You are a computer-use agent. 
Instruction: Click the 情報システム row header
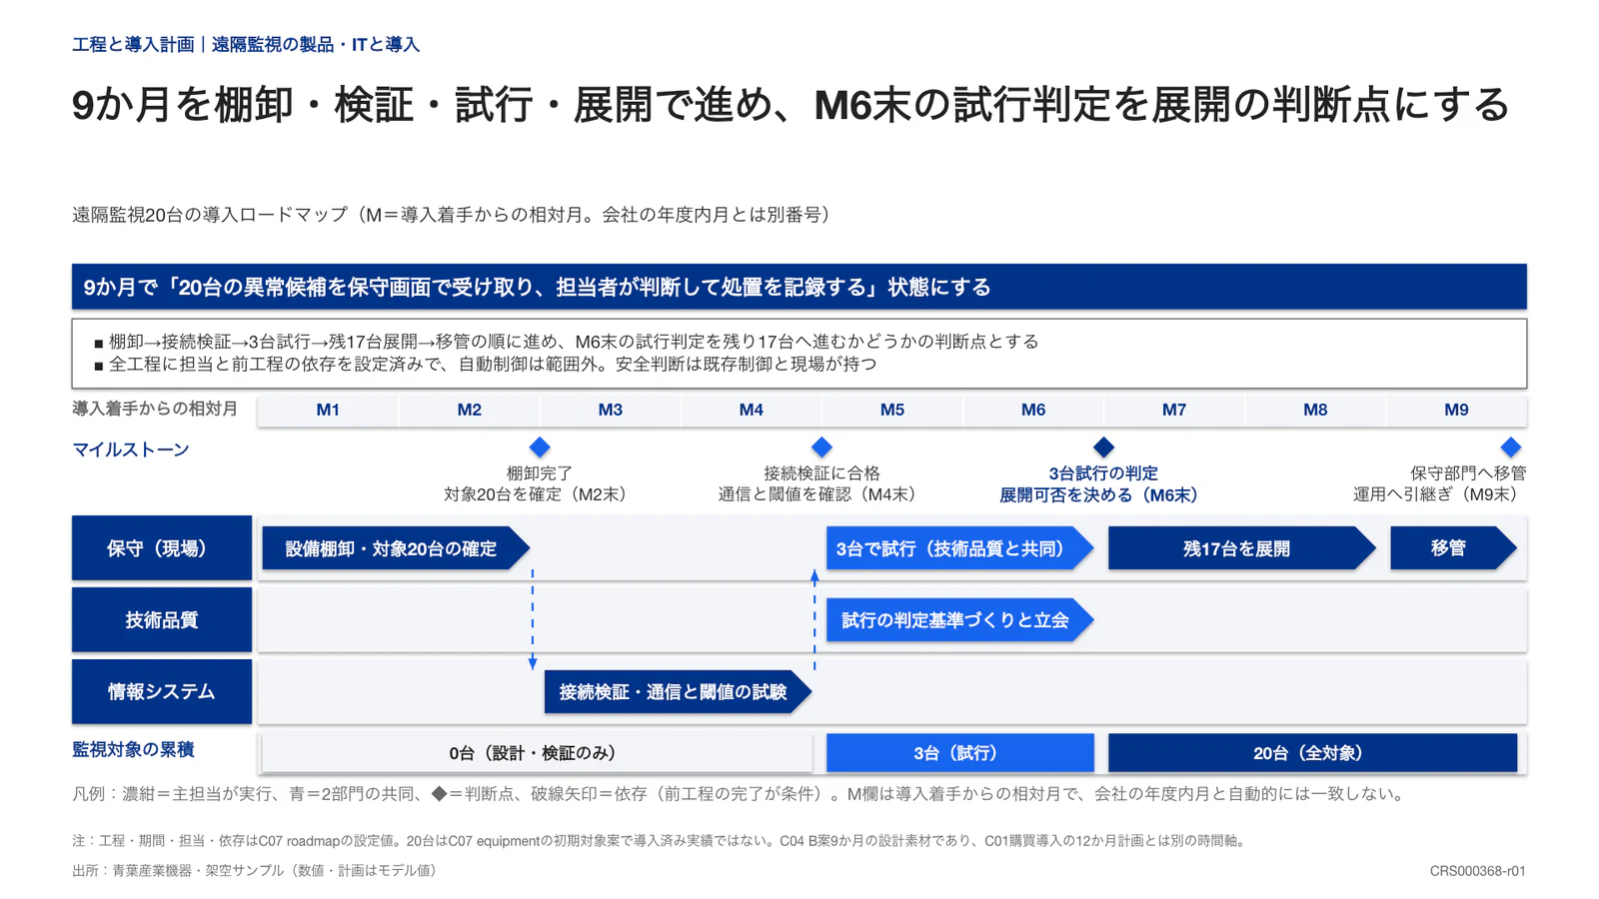[162, 691]
